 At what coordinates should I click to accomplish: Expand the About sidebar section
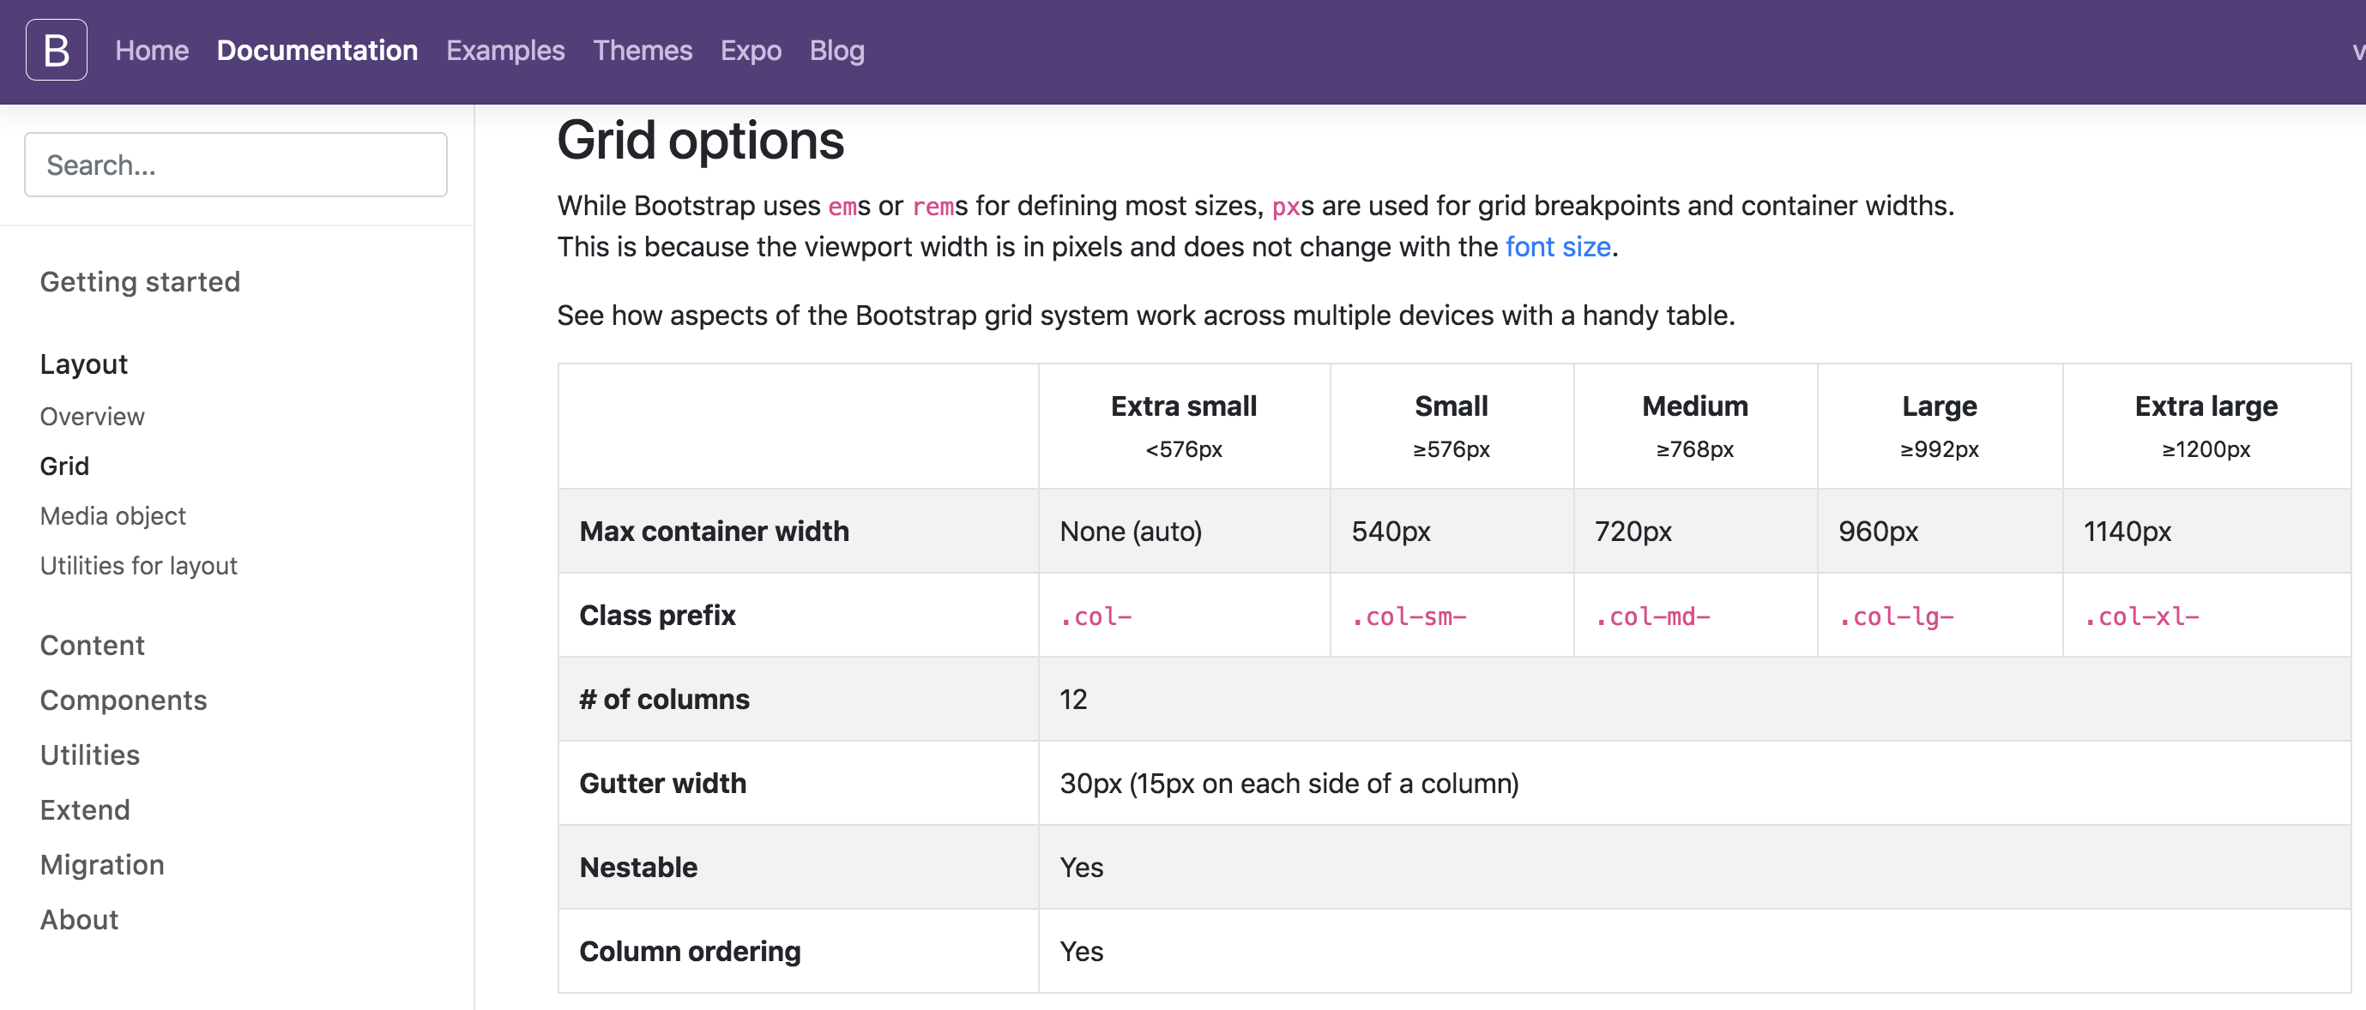pyautogui.click(x=79, y=920)
